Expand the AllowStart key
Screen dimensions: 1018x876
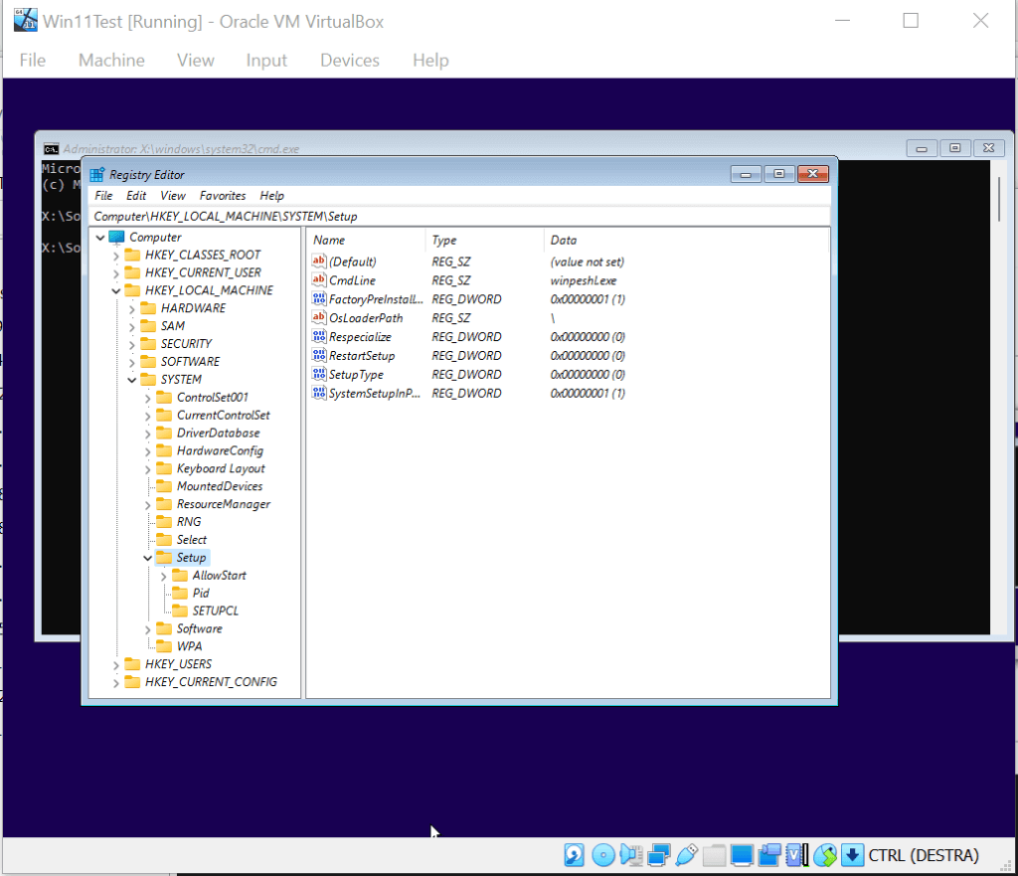[164, 576]
